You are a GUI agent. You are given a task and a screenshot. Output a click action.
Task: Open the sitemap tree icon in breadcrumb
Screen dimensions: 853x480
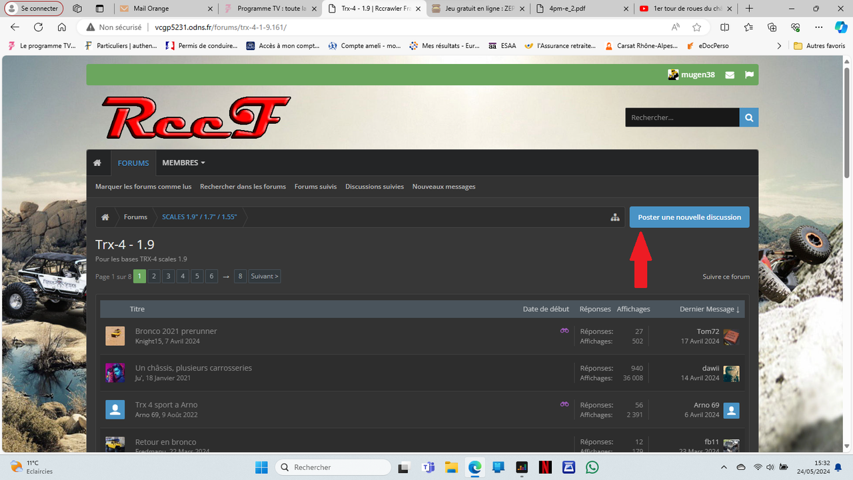coord(615,217)
